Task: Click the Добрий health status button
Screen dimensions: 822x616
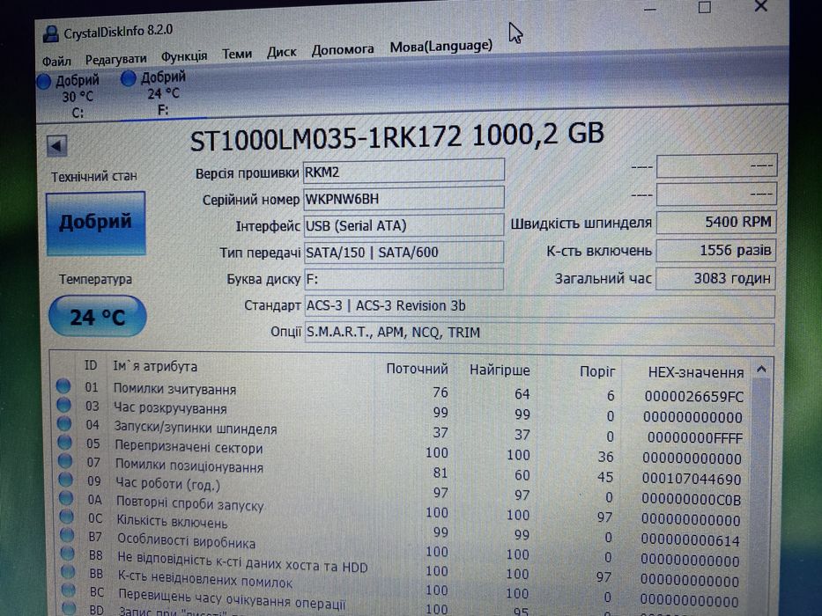Action: [x=95, y=224]
